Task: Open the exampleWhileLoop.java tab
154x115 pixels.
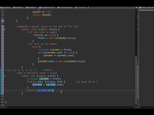Action: point(47,8)
